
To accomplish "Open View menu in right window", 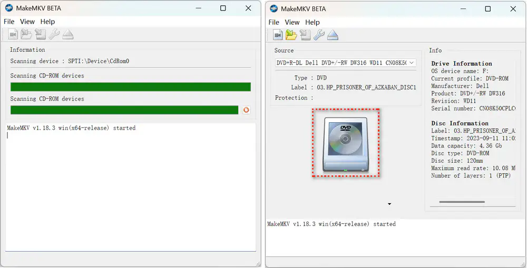I will 292,22.
